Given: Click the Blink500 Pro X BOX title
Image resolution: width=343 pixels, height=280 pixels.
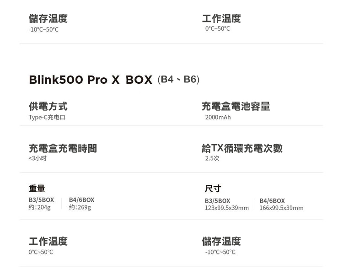Looking at the screenshot, I should tap(90, 80).
